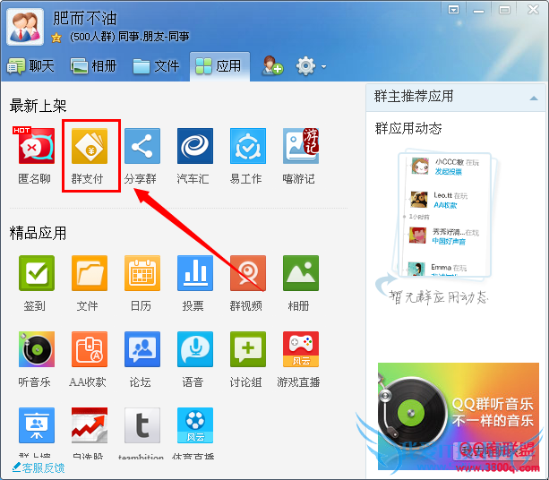Viewport: 549px width, 480px height.
Task: Create a 讨论组 via its icon
Action: (x=248, y=349)
